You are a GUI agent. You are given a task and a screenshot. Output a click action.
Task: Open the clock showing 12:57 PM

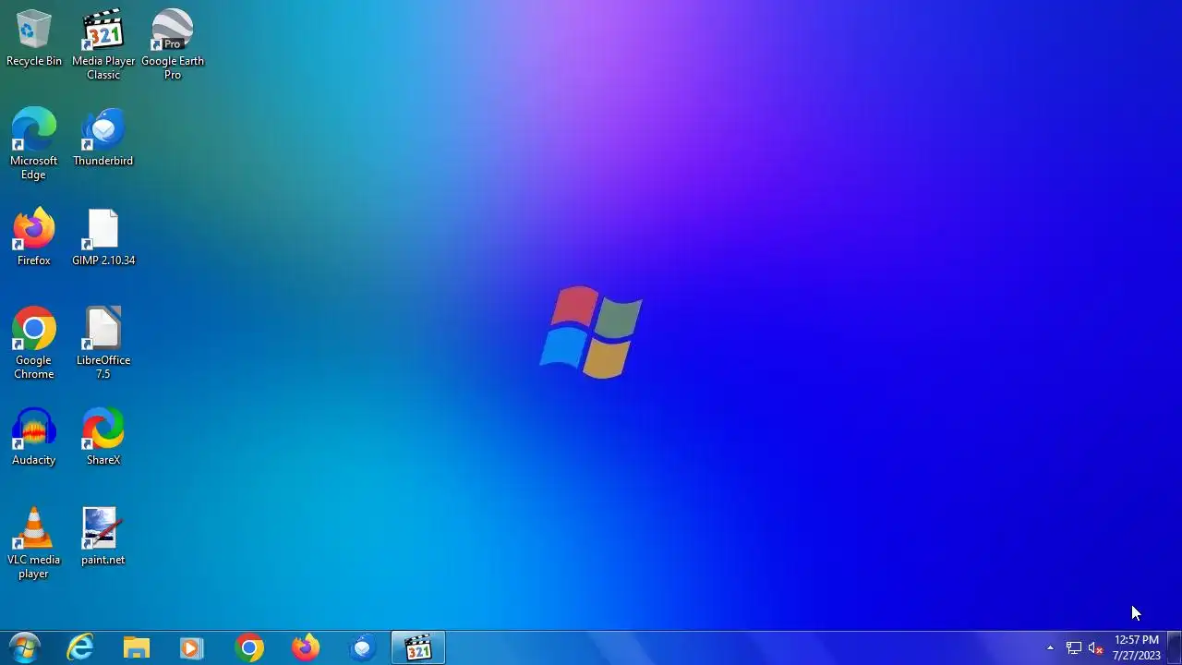click(x=1137, y=647)
